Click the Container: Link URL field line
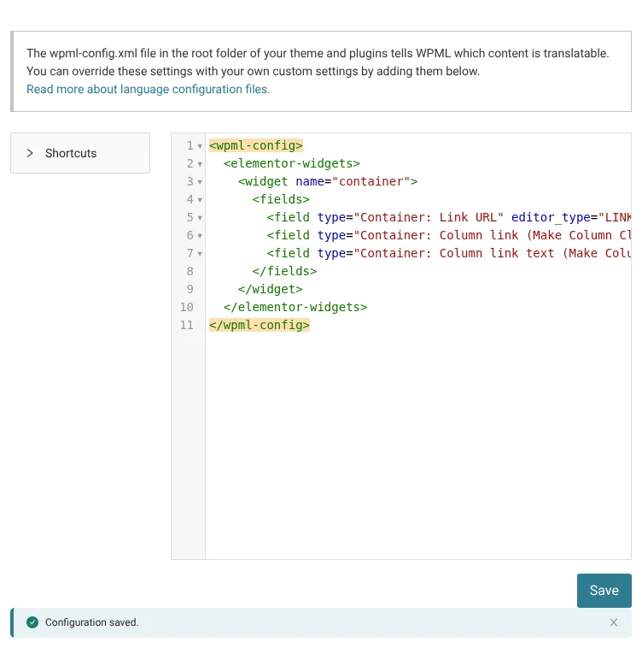 click(x=449, y=217)
